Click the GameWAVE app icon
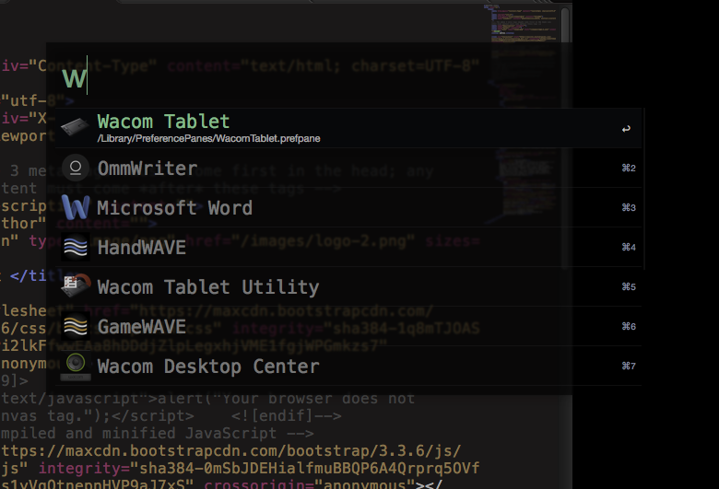Screen dimensions: 719x489 [75, 326]
